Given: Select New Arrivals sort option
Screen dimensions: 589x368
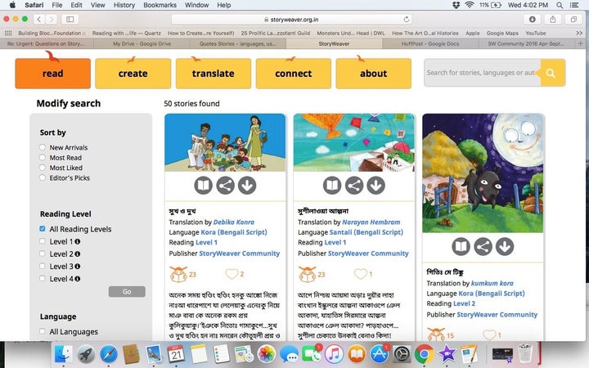Looking at the screenshot, I should pyautogui.click(x=43, y=147).
